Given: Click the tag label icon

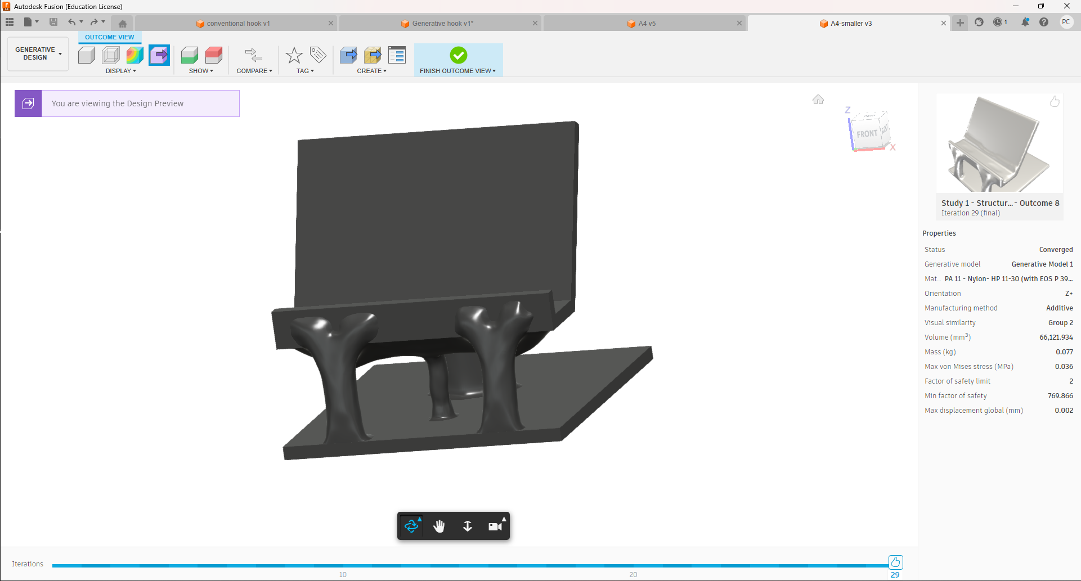Looking at the screenshot, I should (x=318, y=55).
